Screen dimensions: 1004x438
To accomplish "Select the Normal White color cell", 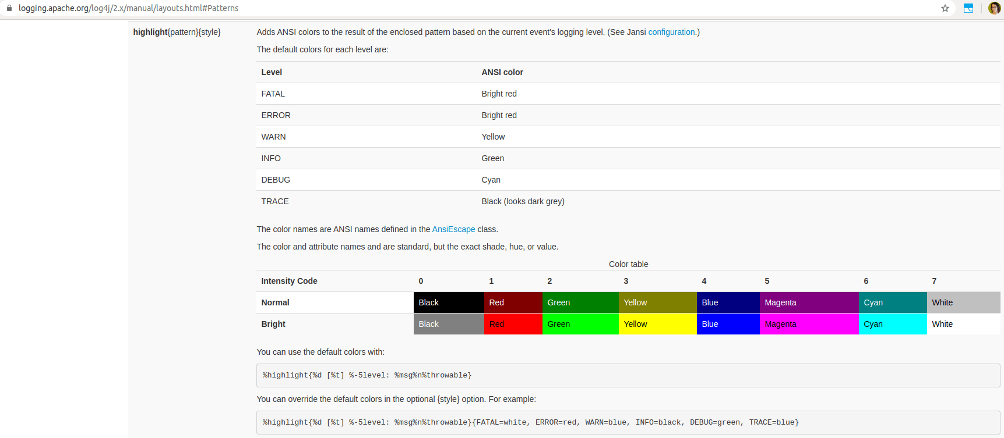I will pyautogui.click(x=964, y=302).
